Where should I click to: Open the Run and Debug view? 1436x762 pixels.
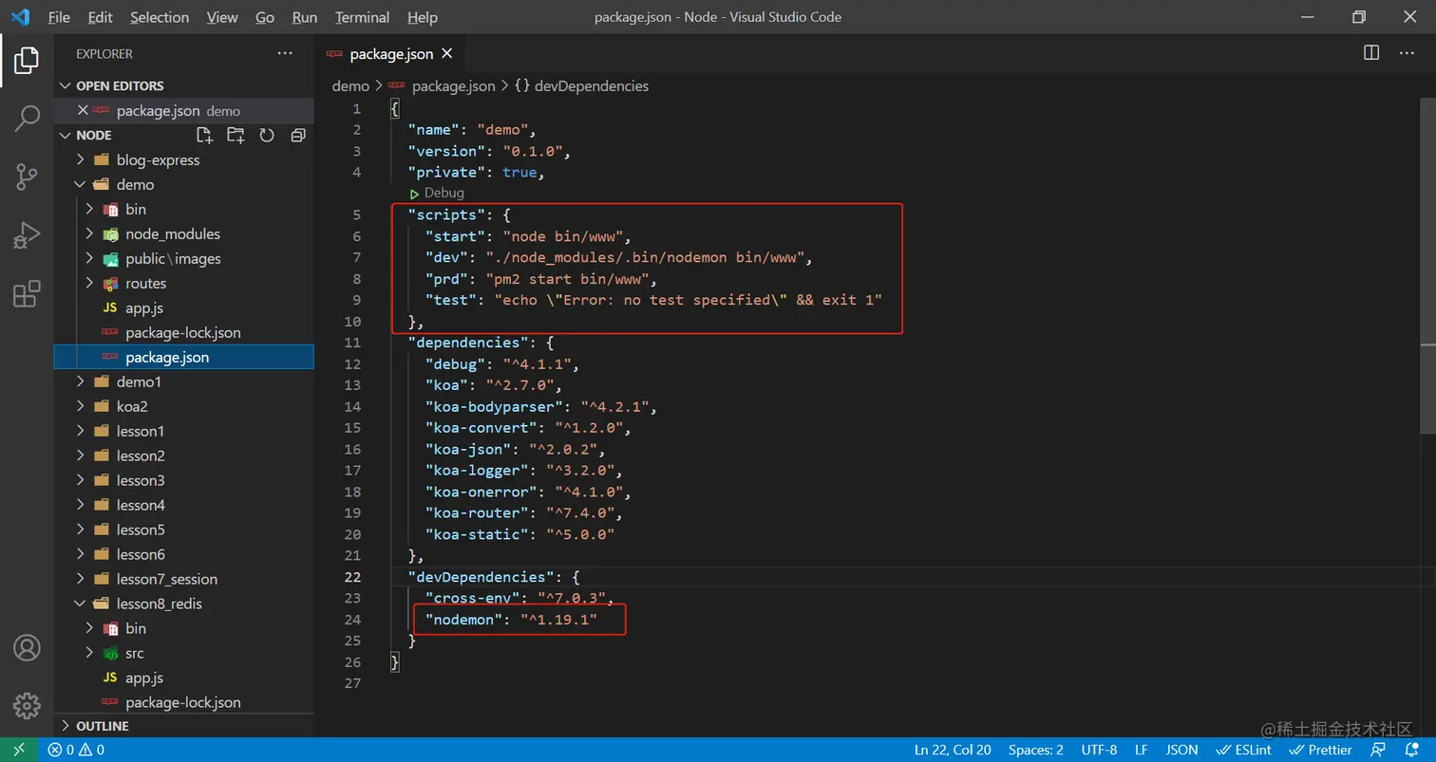(27, 234)
